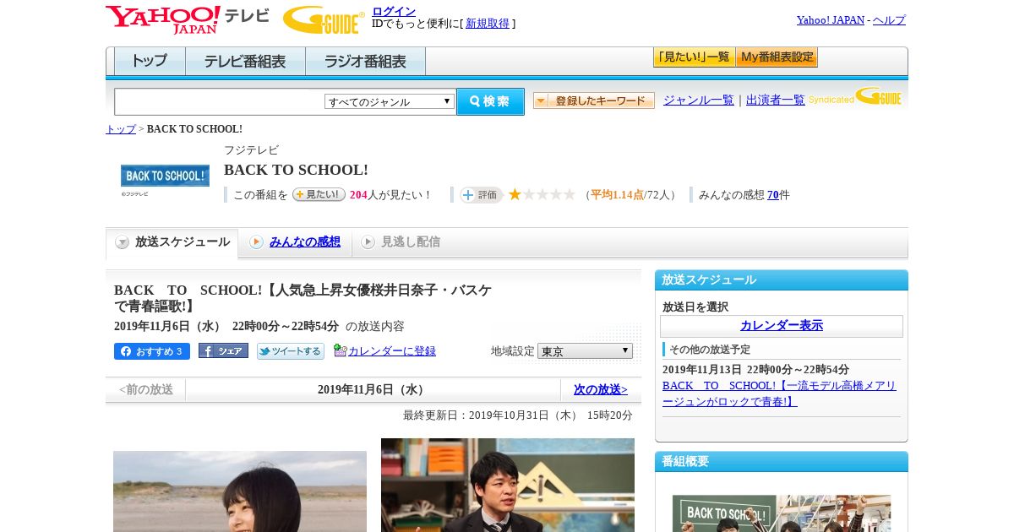Click the 204人が見たい! text
Viewport: 1014px width, 532px height.
(391, 195)
